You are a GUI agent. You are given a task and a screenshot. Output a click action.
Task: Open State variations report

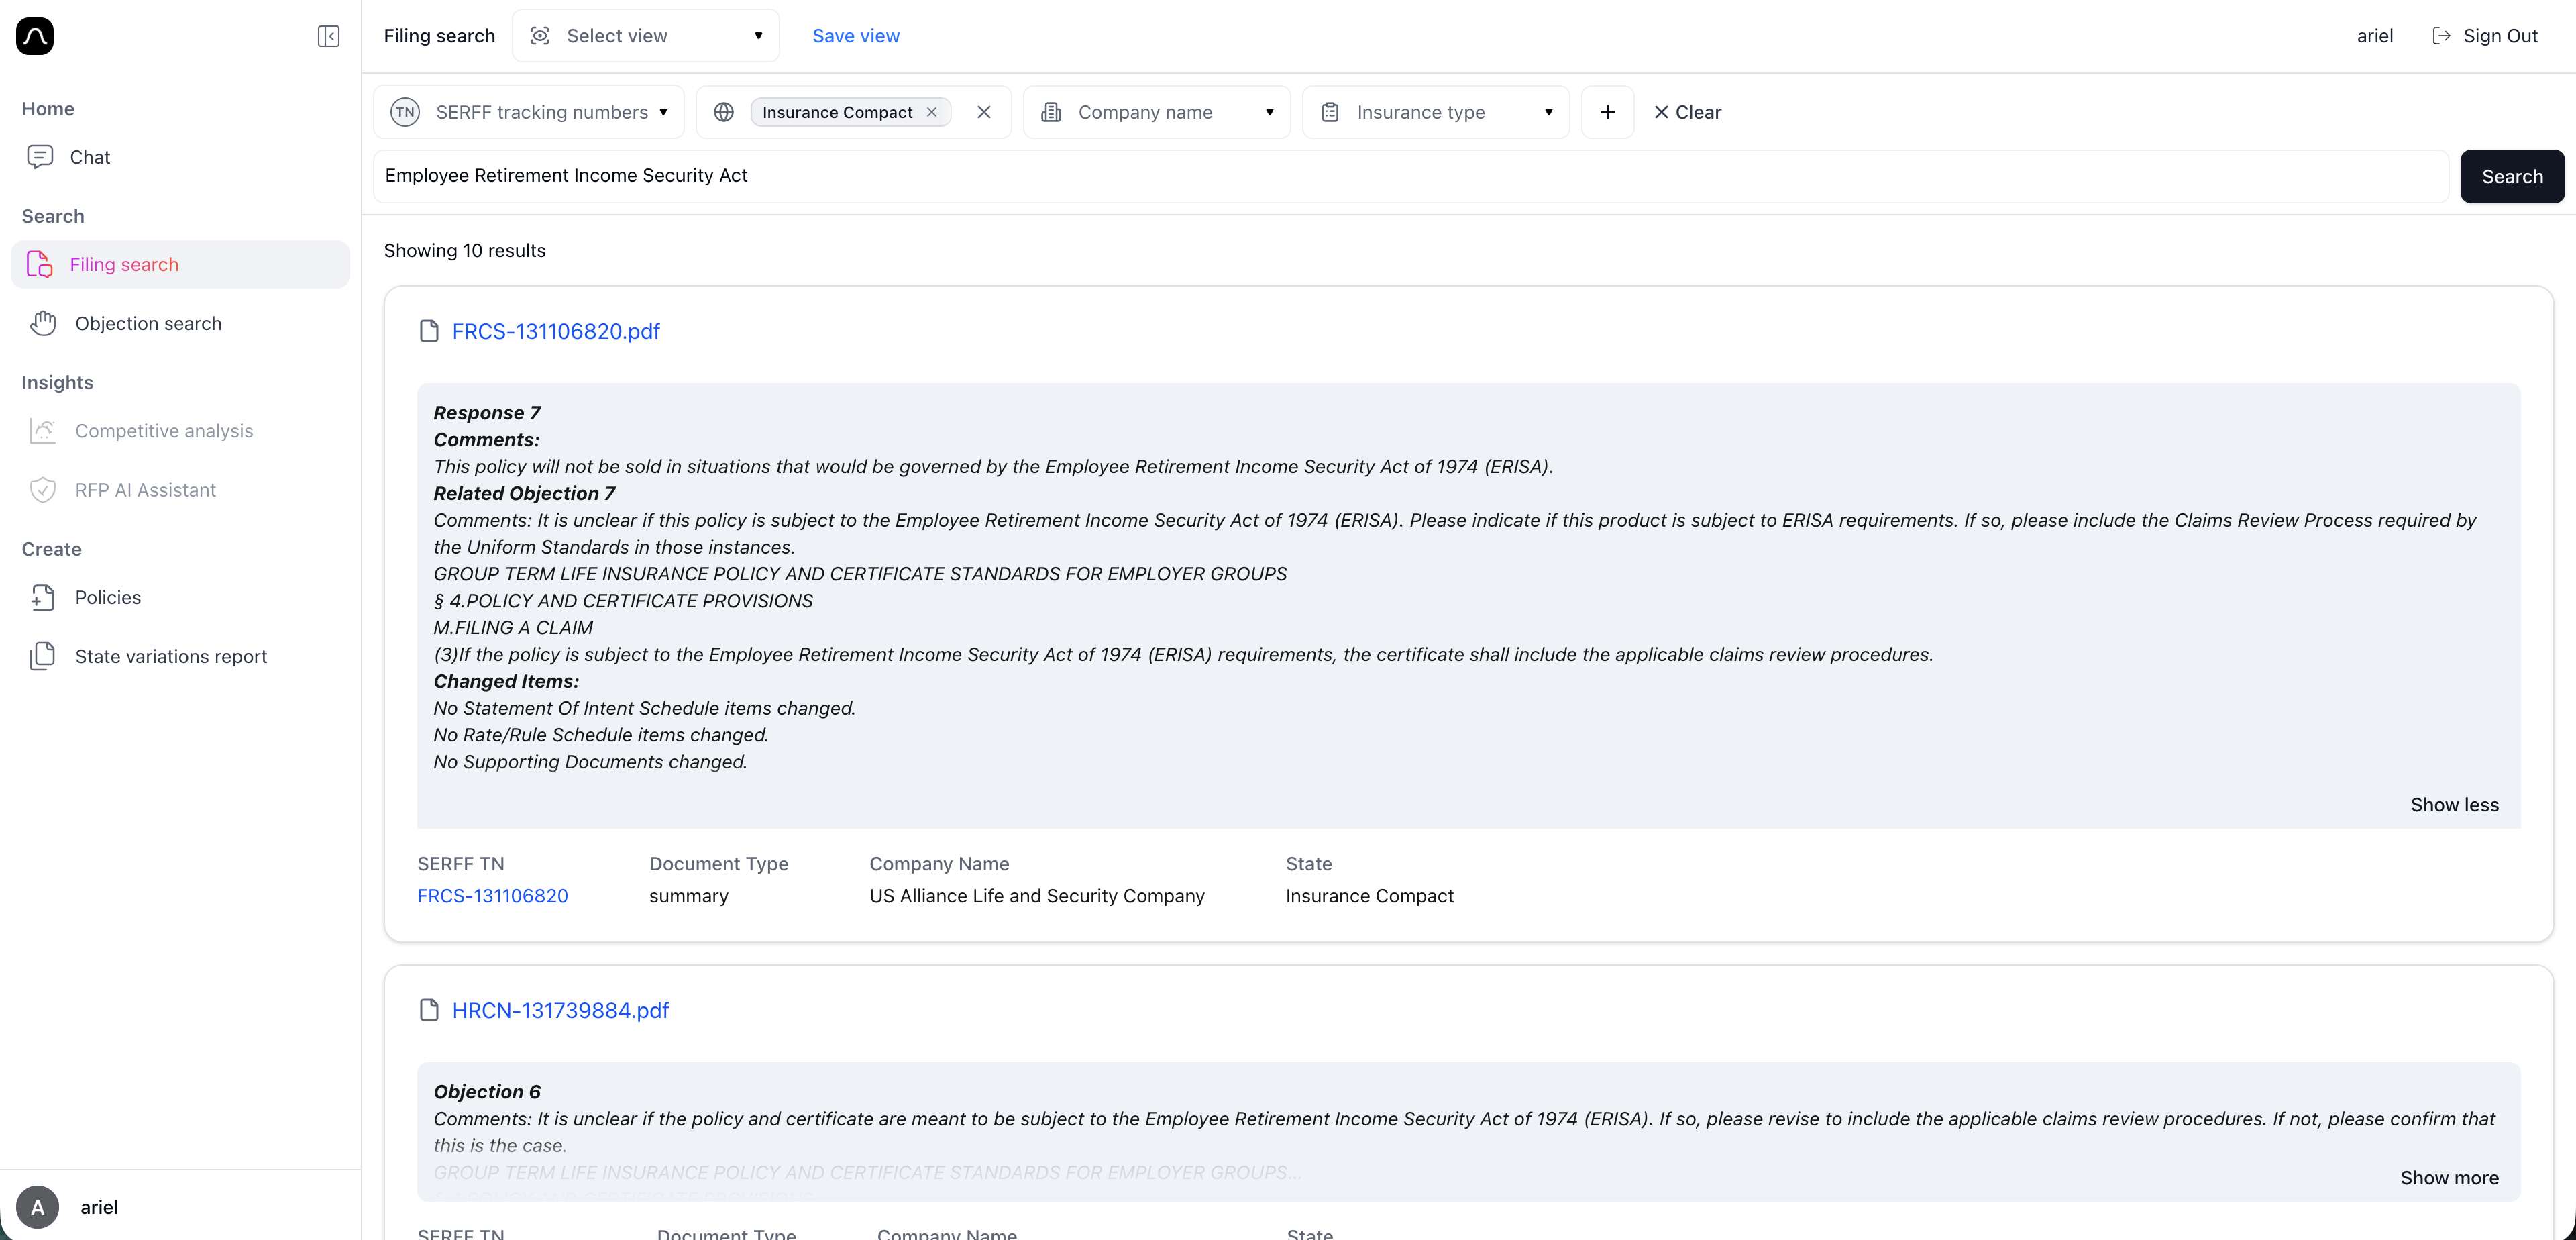170,656
